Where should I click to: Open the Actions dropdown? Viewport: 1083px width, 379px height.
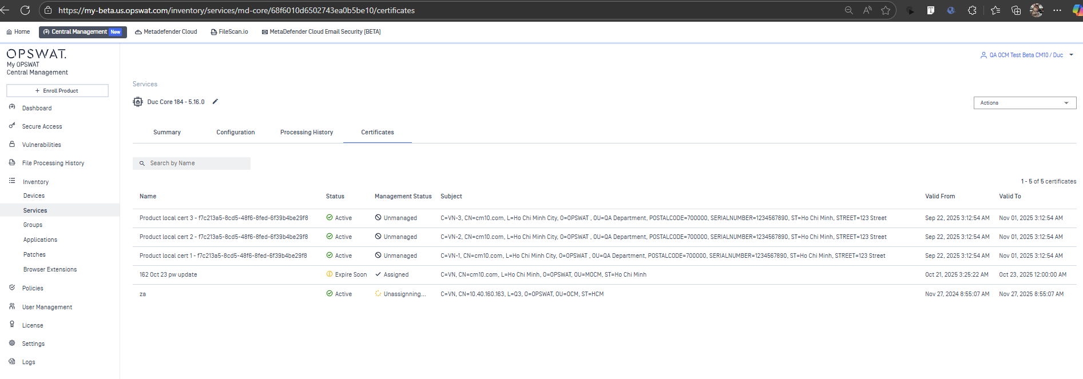coord(1024,103)
